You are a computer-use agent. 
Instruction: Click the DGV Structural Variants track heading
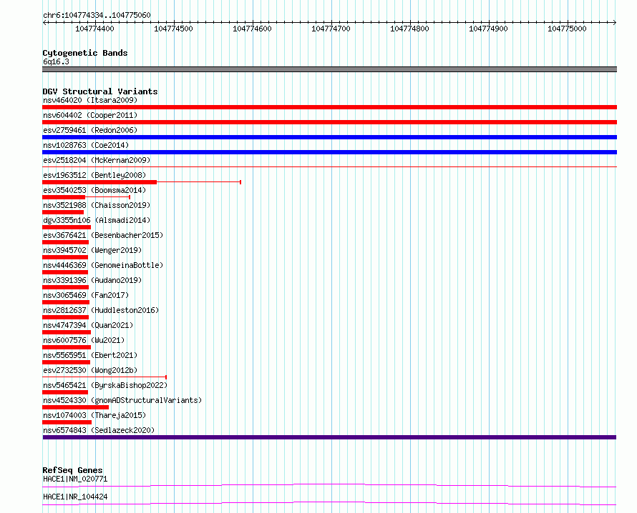point(100,91)
